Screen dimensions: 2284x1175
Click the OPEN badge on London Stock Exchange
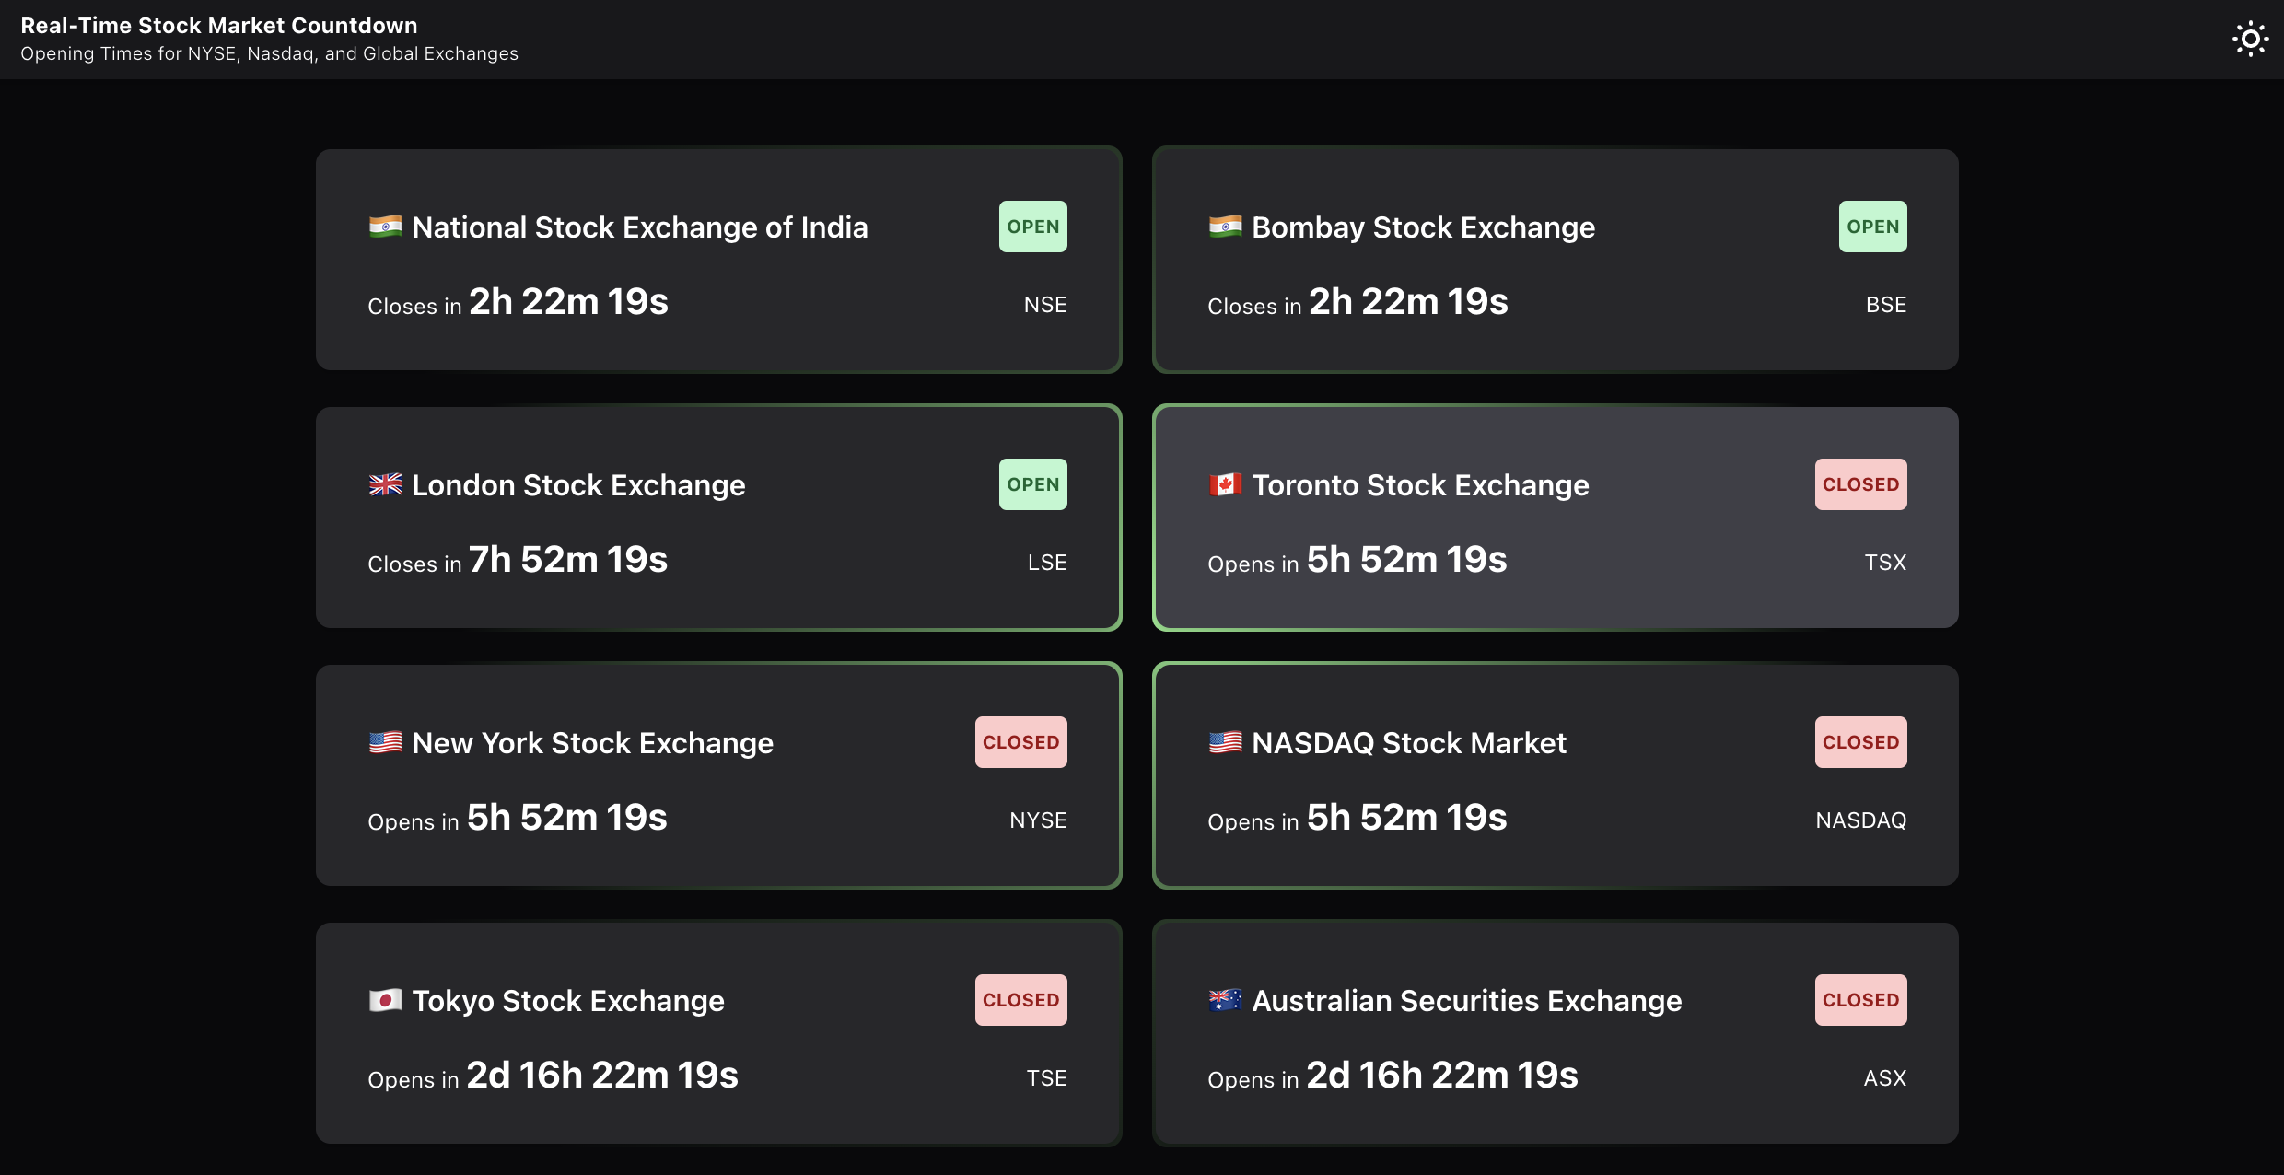(x=1032, y=484)
